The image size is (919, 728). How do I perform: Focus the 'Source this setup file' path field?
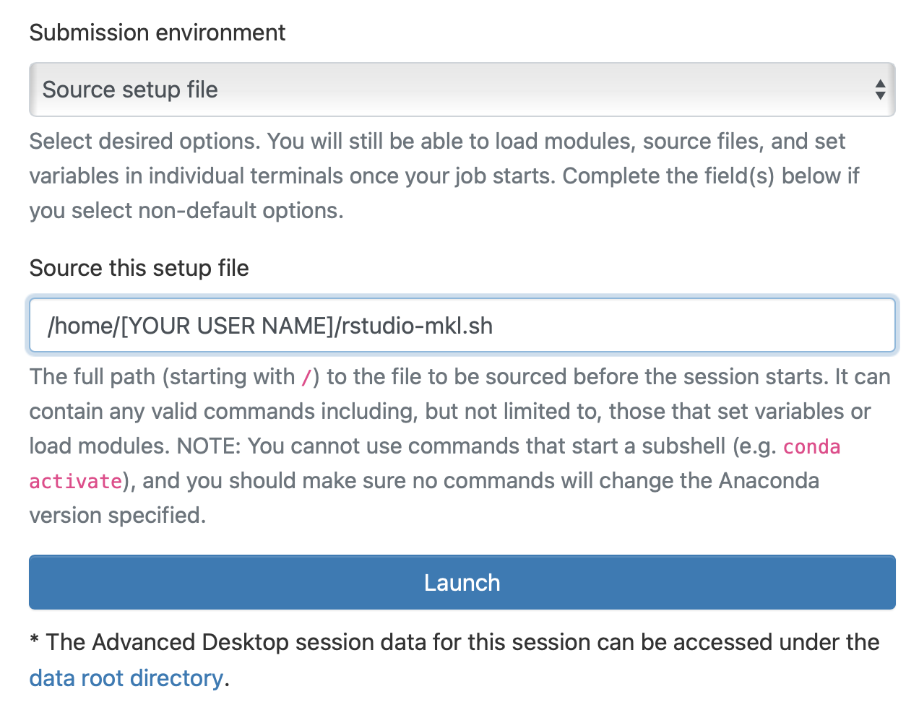pyautogui.click(x=650, y=326)
